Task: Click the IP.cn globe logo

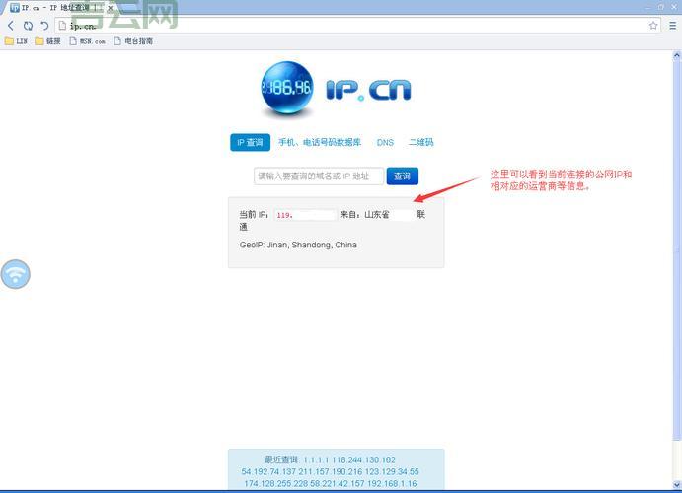Action: pyautogui.click(x=286, y=89)
